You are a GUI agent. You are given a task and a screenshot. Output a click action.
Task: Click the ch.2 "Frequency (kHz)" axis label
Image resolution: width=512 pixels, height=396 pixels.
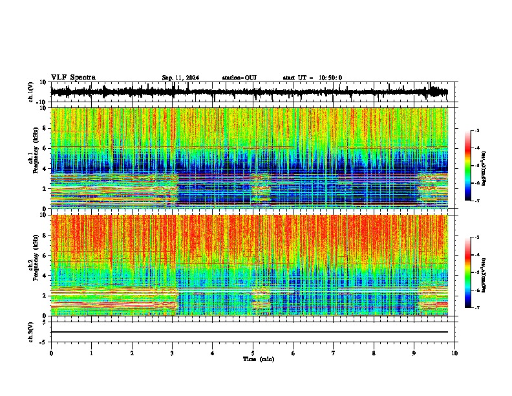click(36, 258)
